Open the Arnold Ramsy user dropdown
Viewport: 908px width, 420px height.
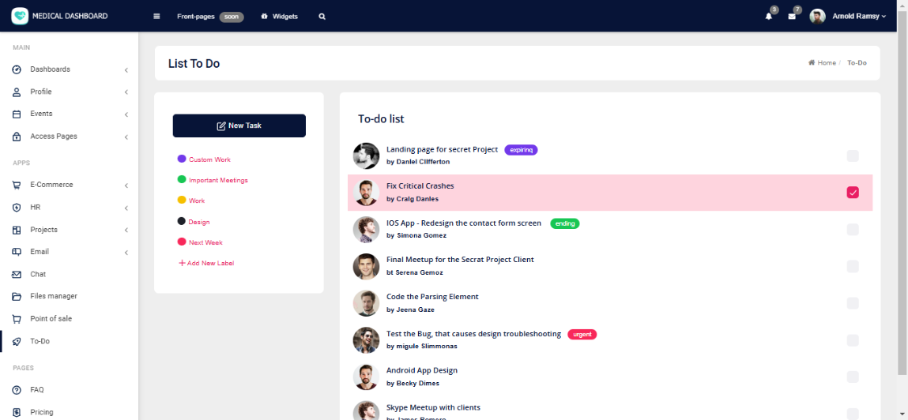pos(857,17)
